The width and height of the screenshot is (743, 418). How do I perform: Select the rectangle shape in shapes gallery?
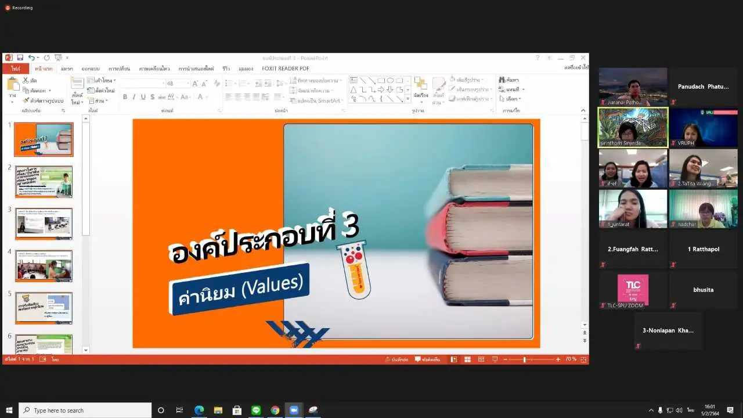coord(381,81)
